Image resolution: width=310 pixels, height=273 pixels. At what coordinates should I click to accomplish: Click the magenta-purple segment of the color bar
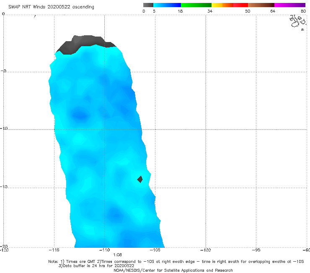290,5
